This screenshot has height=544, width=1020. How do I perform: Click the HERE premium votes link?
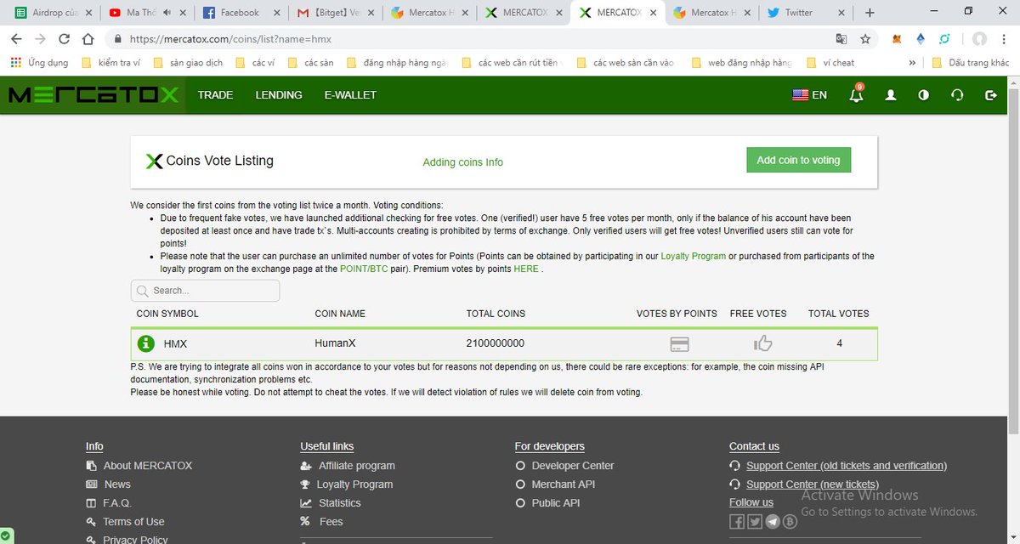click(x=526, y=269)
